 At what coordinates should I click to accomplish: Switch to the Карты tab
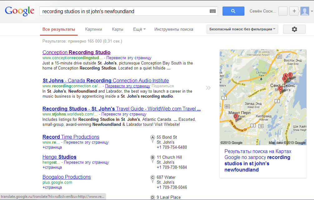coord(118,29)
